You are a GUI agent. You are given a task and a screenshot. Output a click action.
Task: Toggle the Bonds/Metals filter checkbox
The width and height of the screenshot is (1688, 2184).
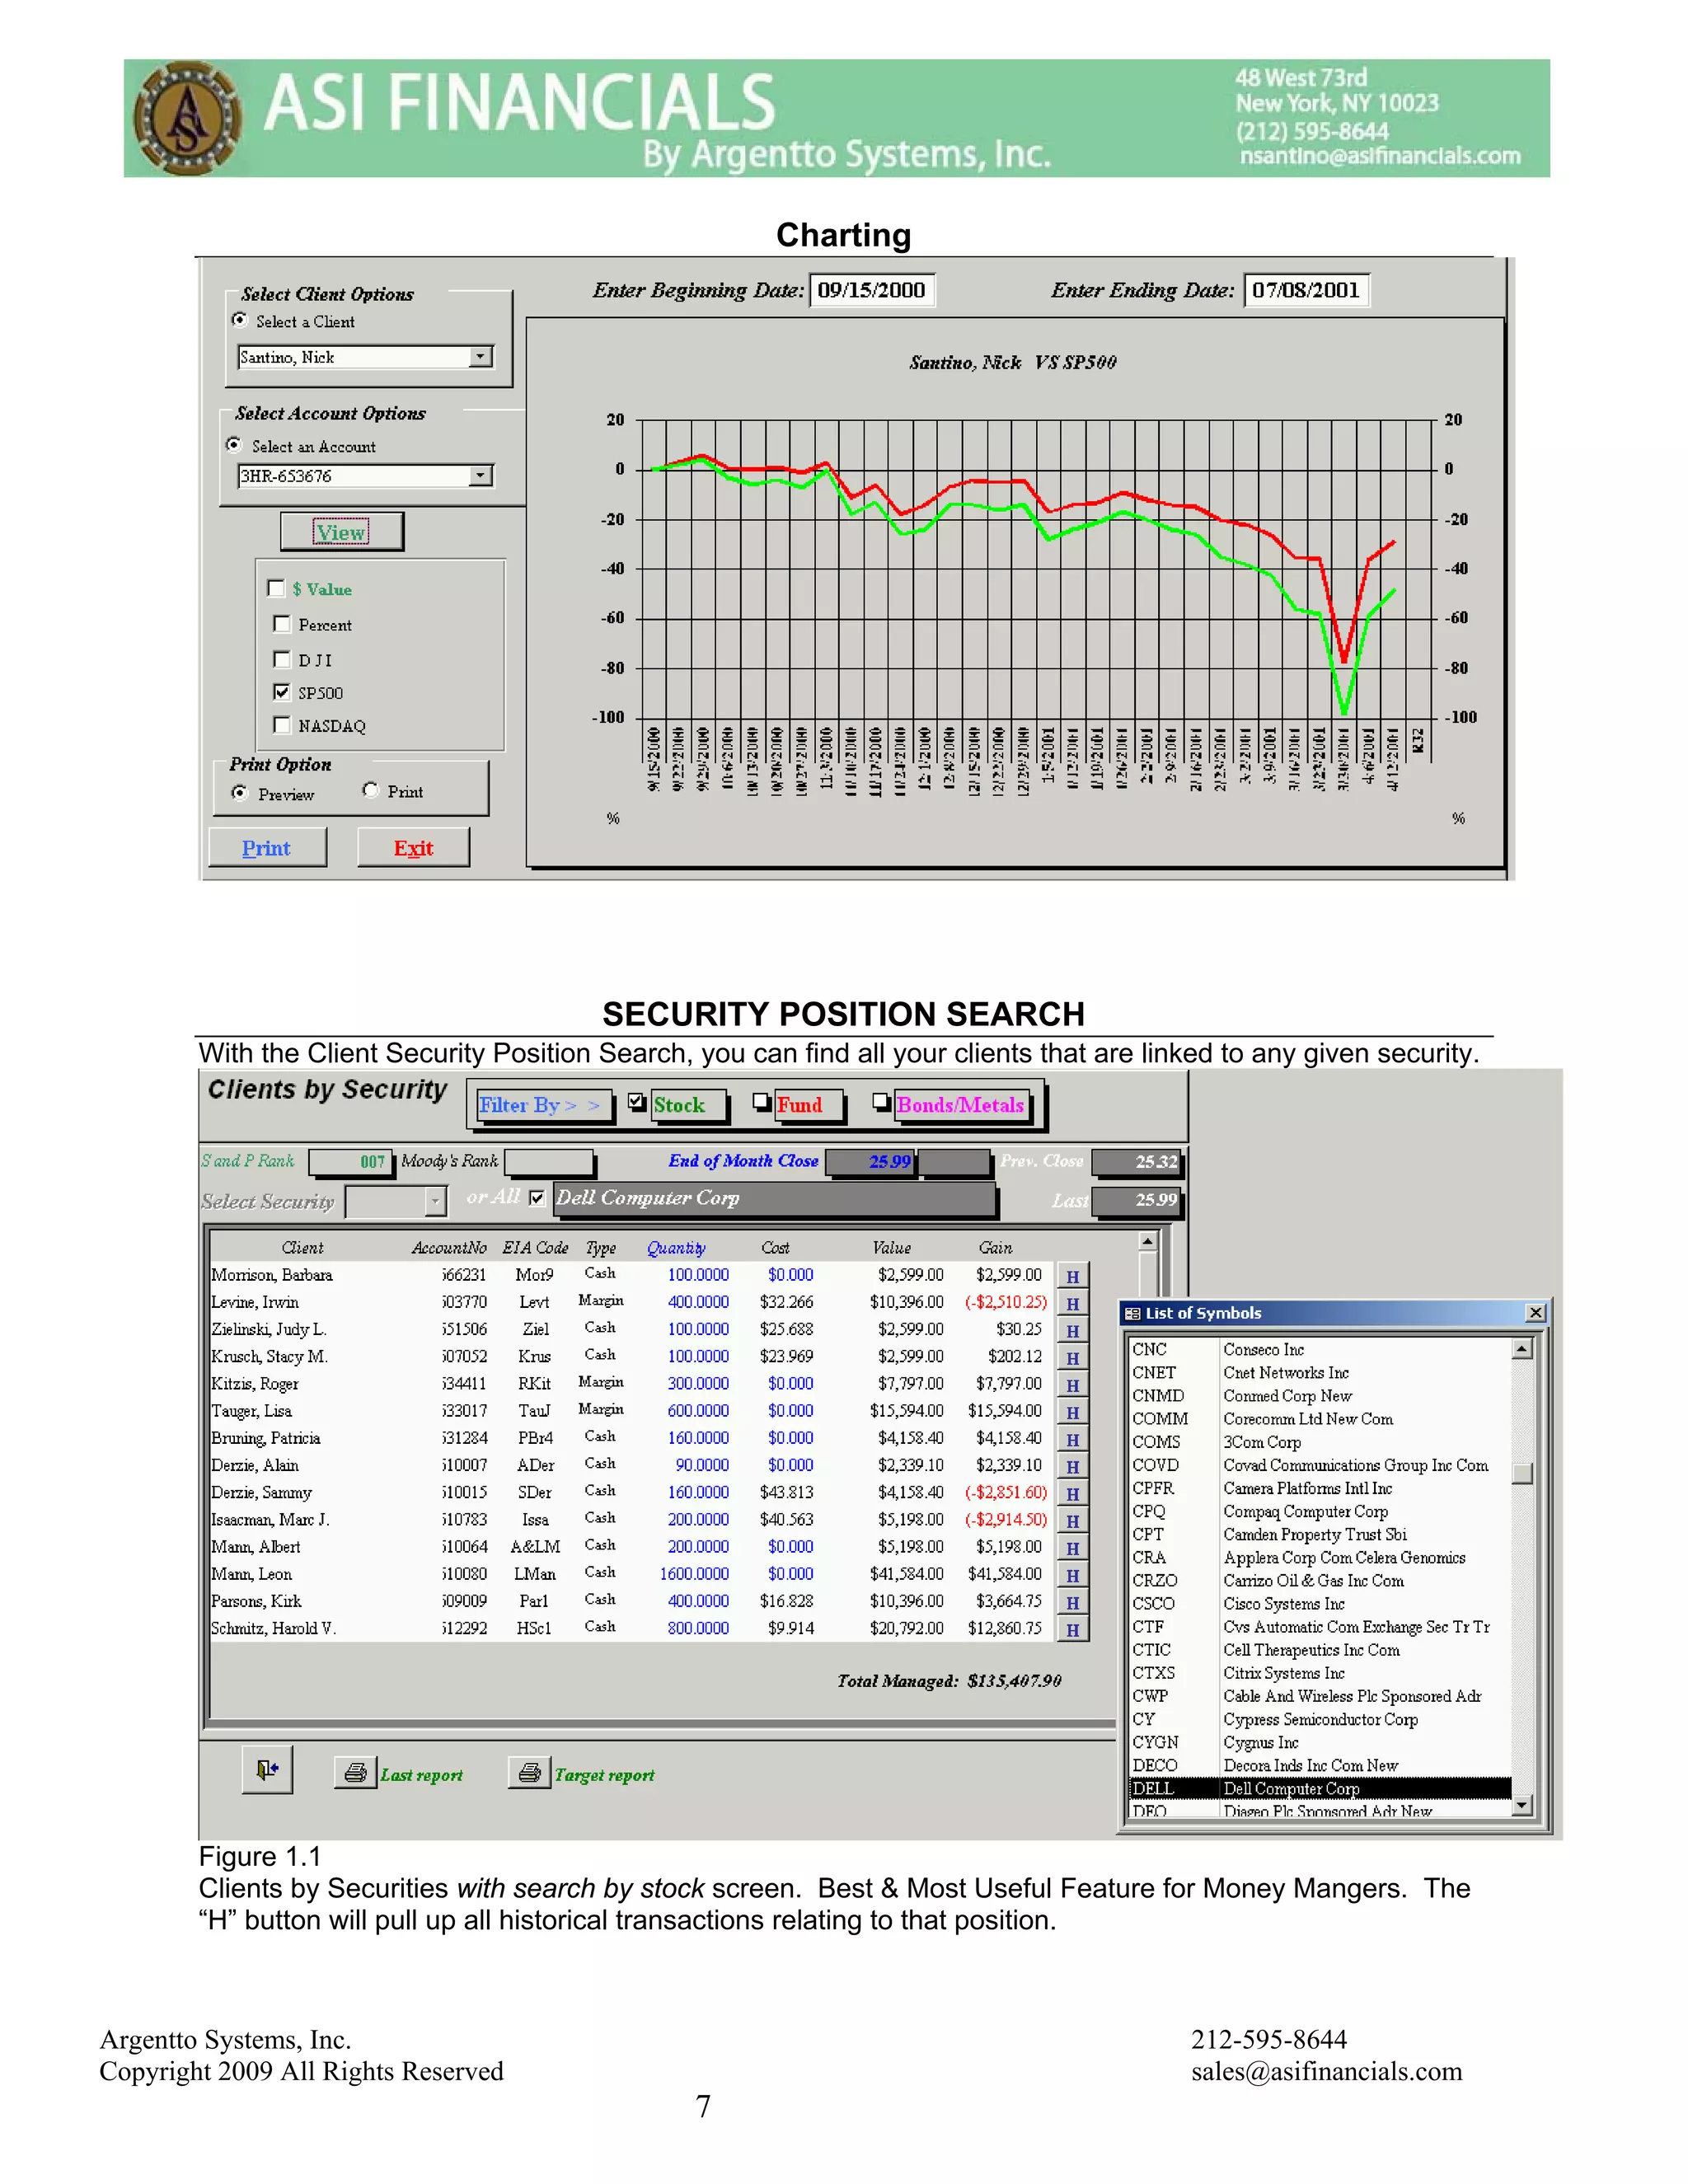coord(882,1102)
